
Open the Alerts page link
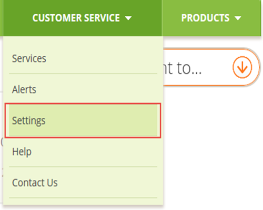point(24,89)
